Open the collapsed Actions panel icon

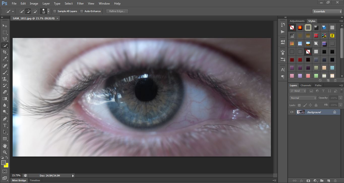coord(283,32)
